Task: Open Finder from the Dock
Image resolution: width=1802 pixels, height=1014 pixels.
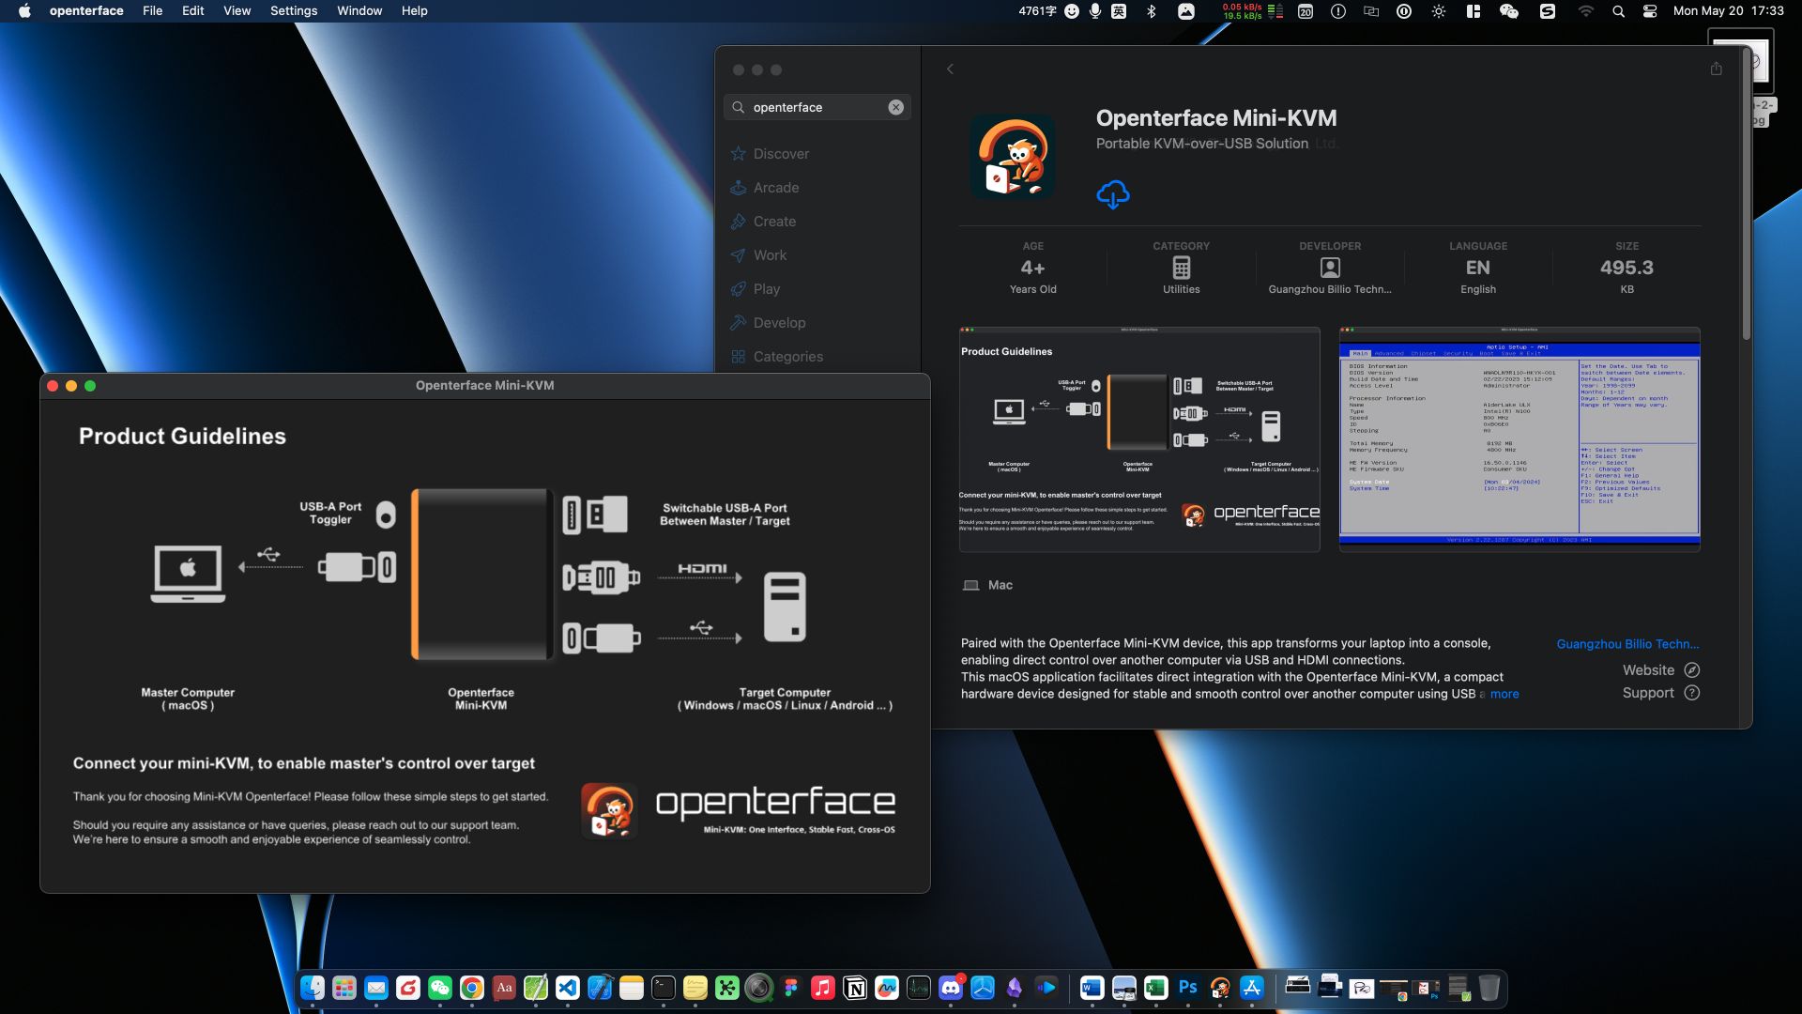Action: click(313, 988)
